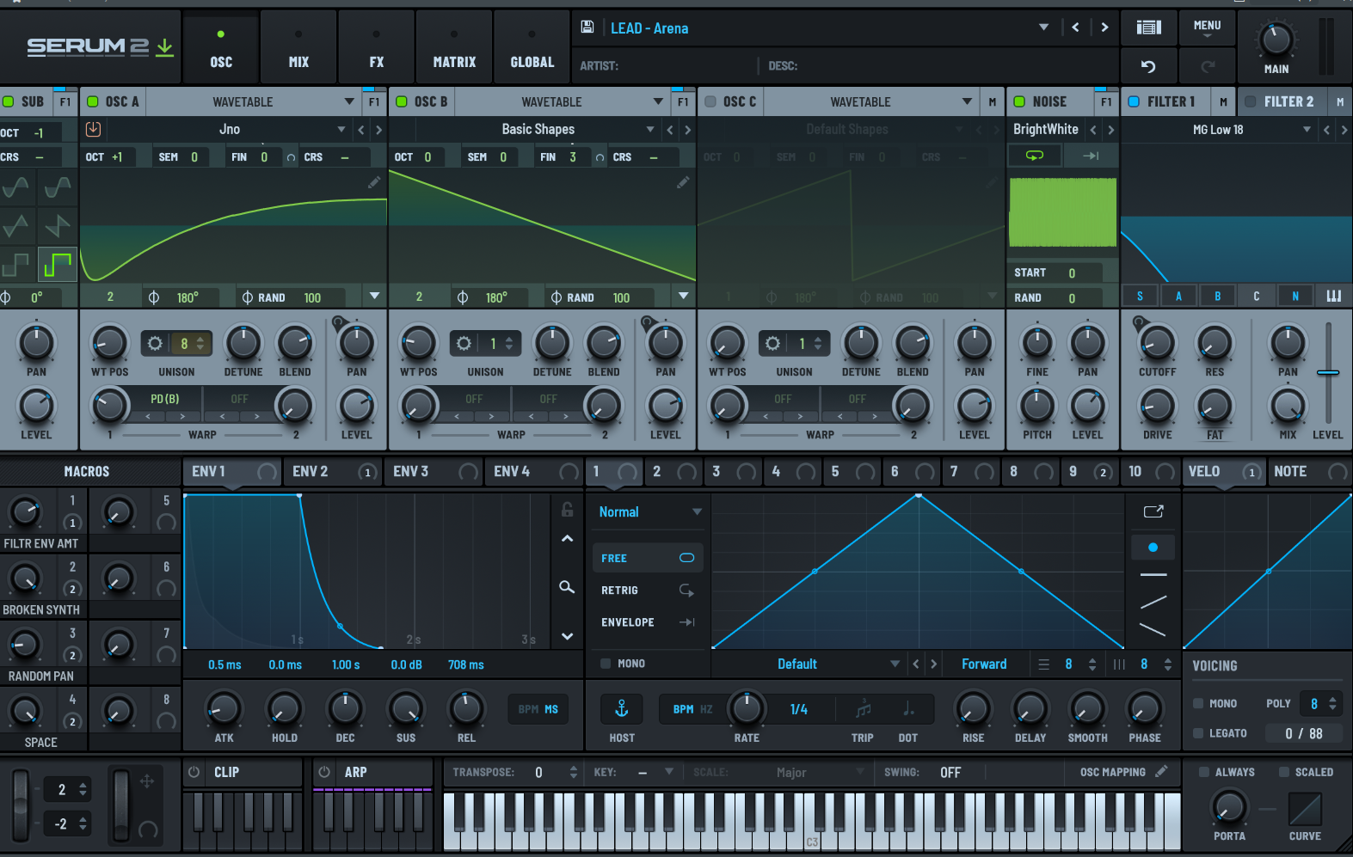Enable the LFO MONO checkbox

[606, 664]
